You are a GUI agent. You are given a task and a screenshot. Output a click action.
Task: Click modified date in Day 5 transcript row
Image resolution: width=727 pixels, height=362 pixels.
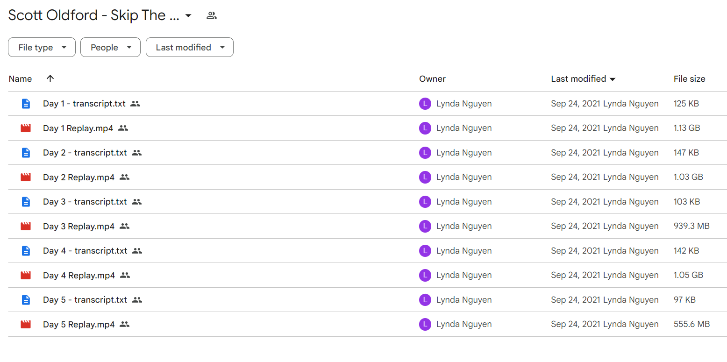tap(605, 300)
